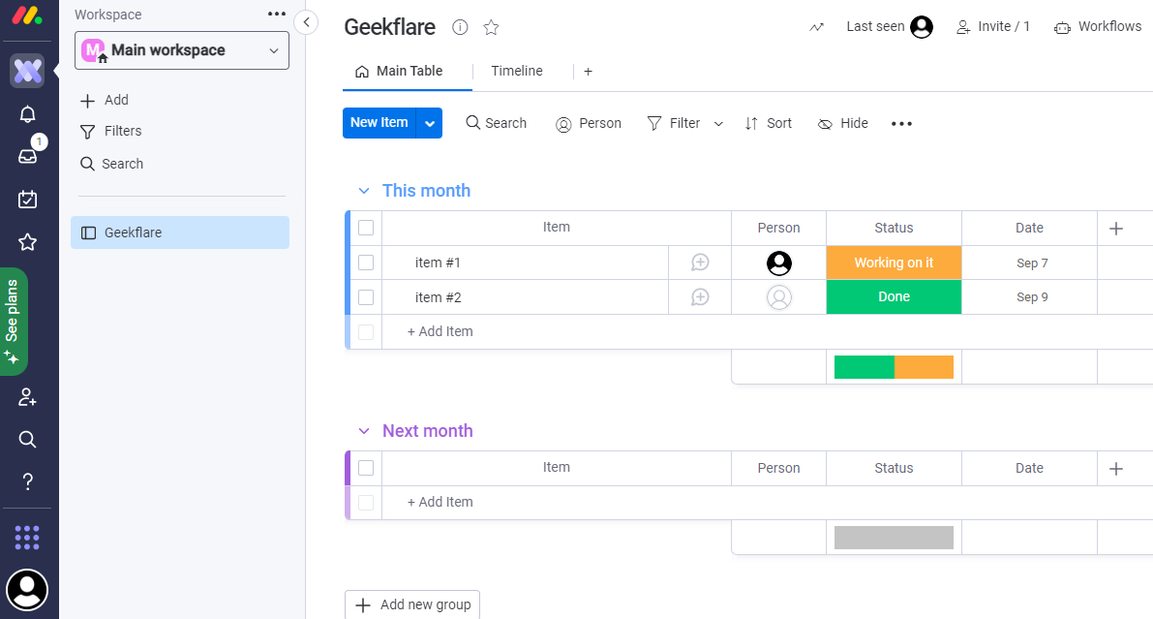Check the checkbox for item #1
The height and width of the screenshot is (619, 1153).
pos(366,263)
